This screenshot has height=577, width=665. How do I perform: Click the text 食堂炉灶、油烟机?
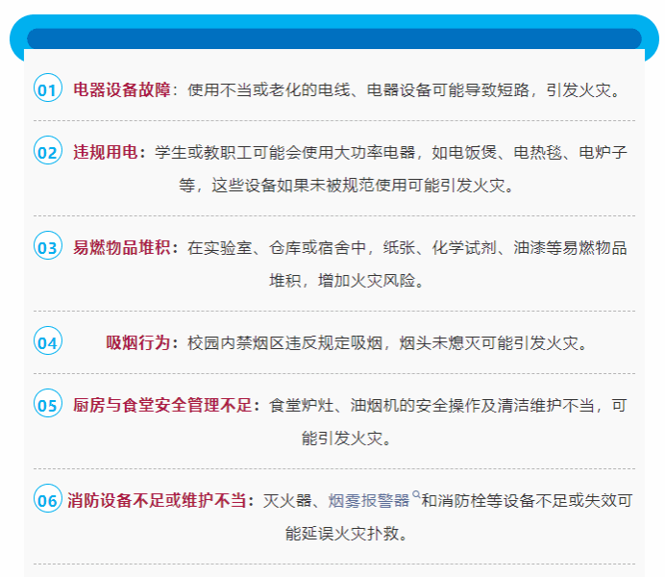[332, 405]
